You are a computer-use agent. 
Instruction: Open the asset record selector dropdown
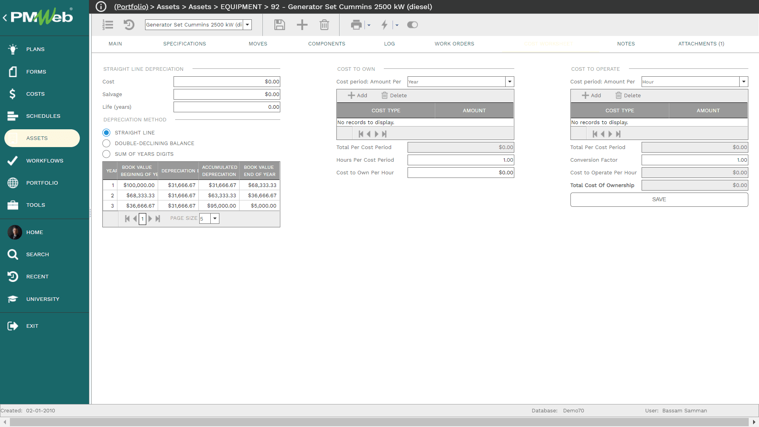click(247, 25)
